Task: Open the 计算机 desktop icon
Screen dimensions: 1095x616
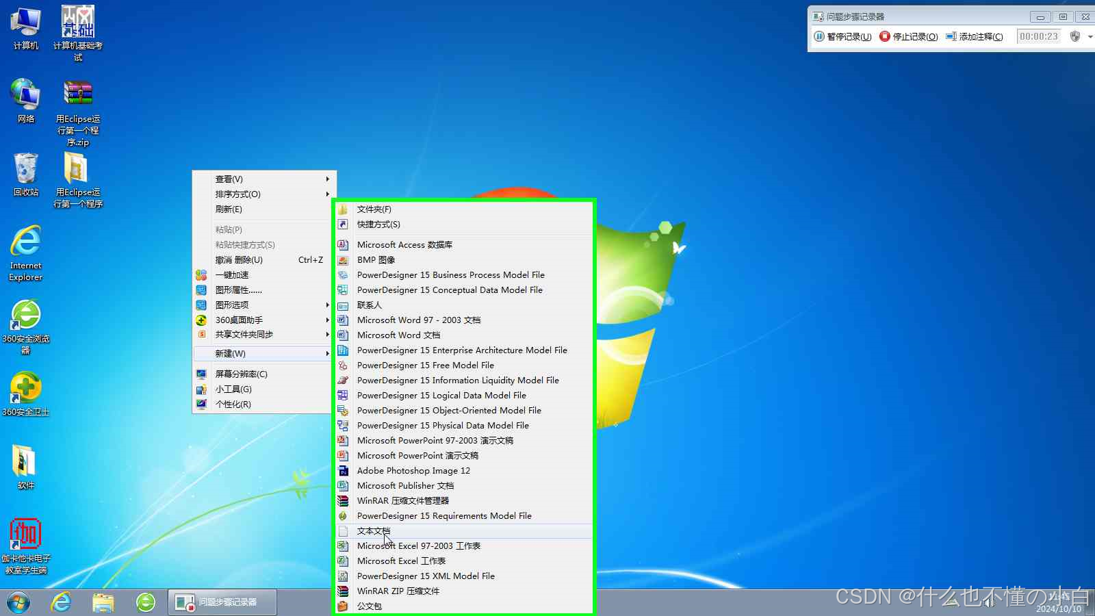Action: click(25, 29)
